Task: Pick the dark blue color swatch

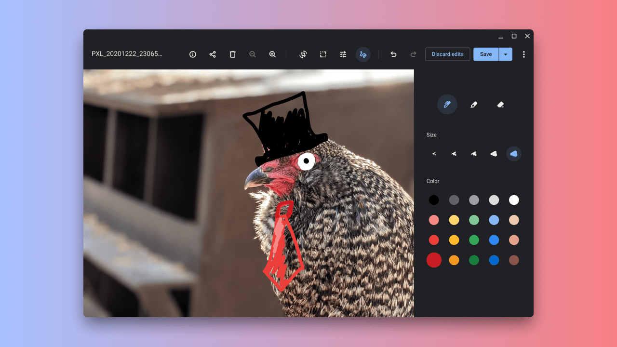Action: point(494,260)
